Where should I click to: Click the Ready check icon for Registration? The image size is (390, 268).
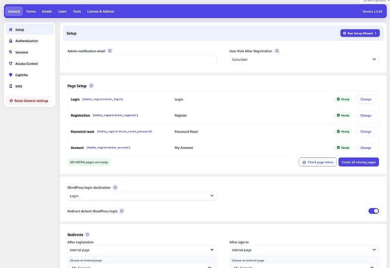click(338, 115)
